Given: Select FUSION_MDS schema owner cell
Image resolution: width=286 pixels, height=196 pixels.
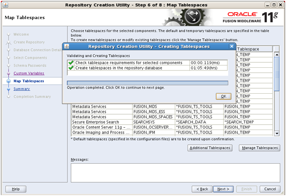Looking at the screenshot, I should coord(153,106).
